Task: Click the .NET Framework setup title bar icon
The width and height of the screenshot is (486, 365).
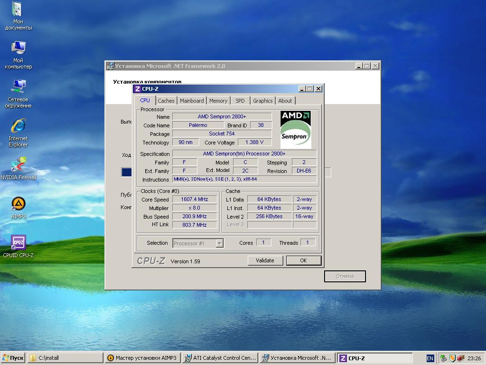Action: click(110, 66)
